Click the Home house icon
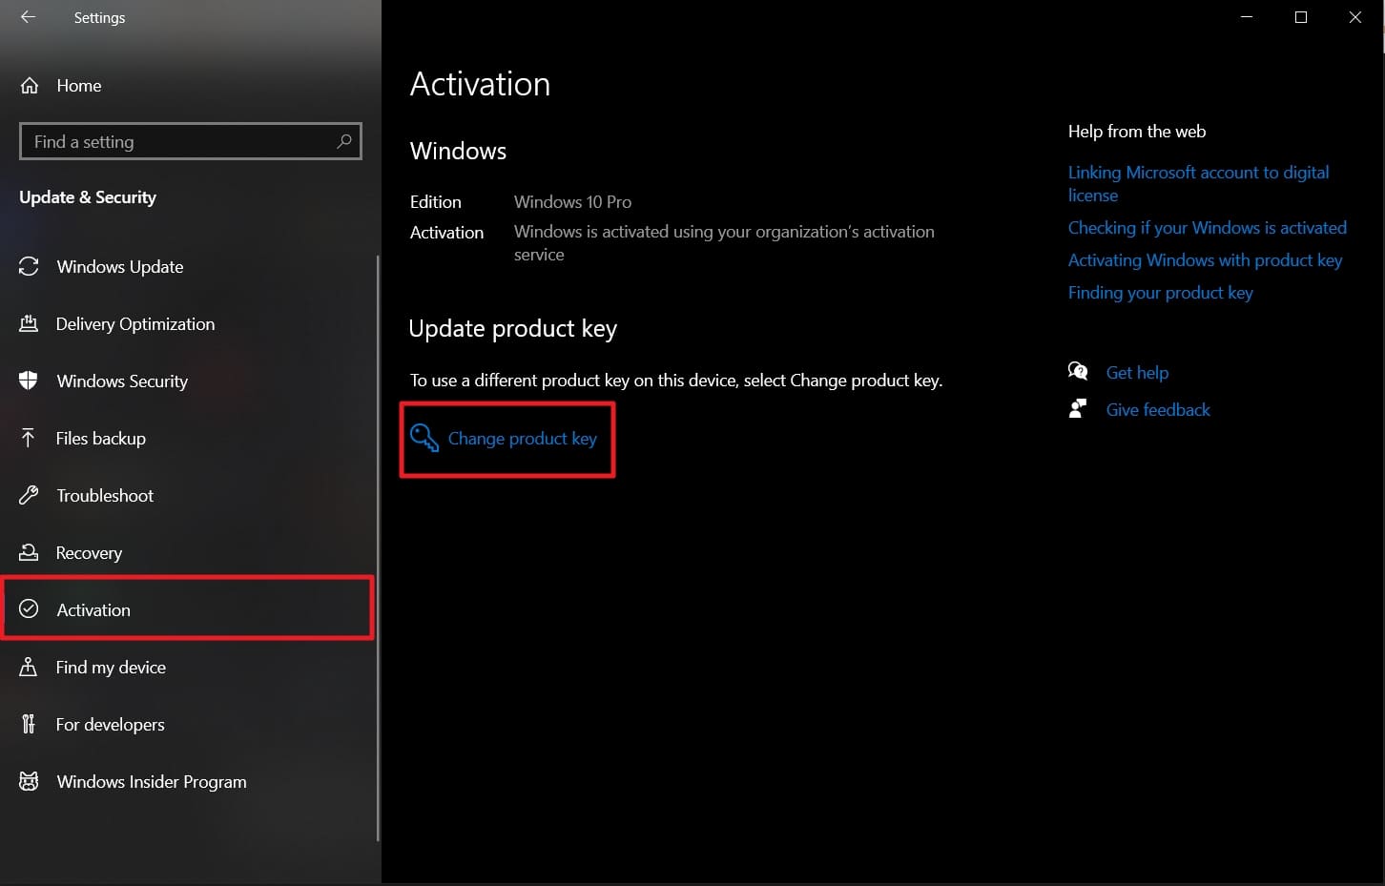This screenshot has height=886, width=1385. pyautogui.click(x=30, y=86)
